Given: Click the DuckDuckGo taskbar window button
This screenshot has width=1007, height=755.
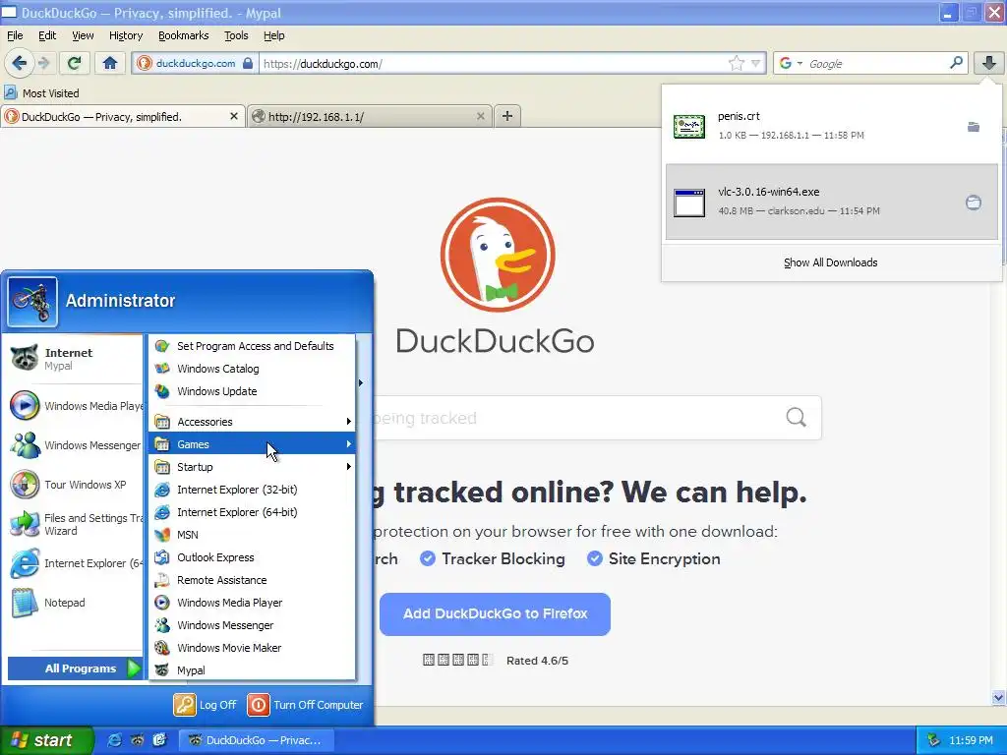Looking at the screenshot, I should click(257, 740).
